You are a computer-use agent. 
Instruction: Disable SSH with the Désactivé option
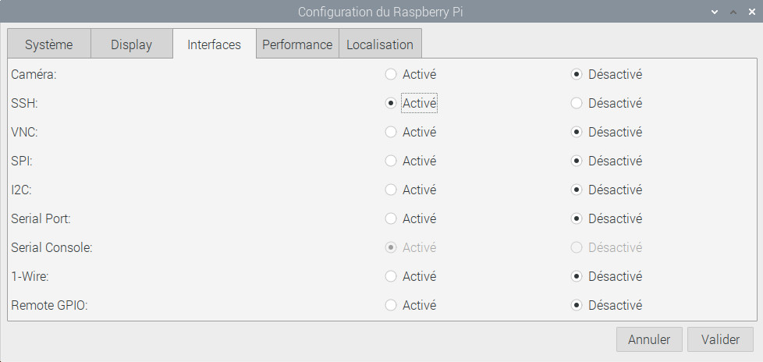[x=577, y=103]
